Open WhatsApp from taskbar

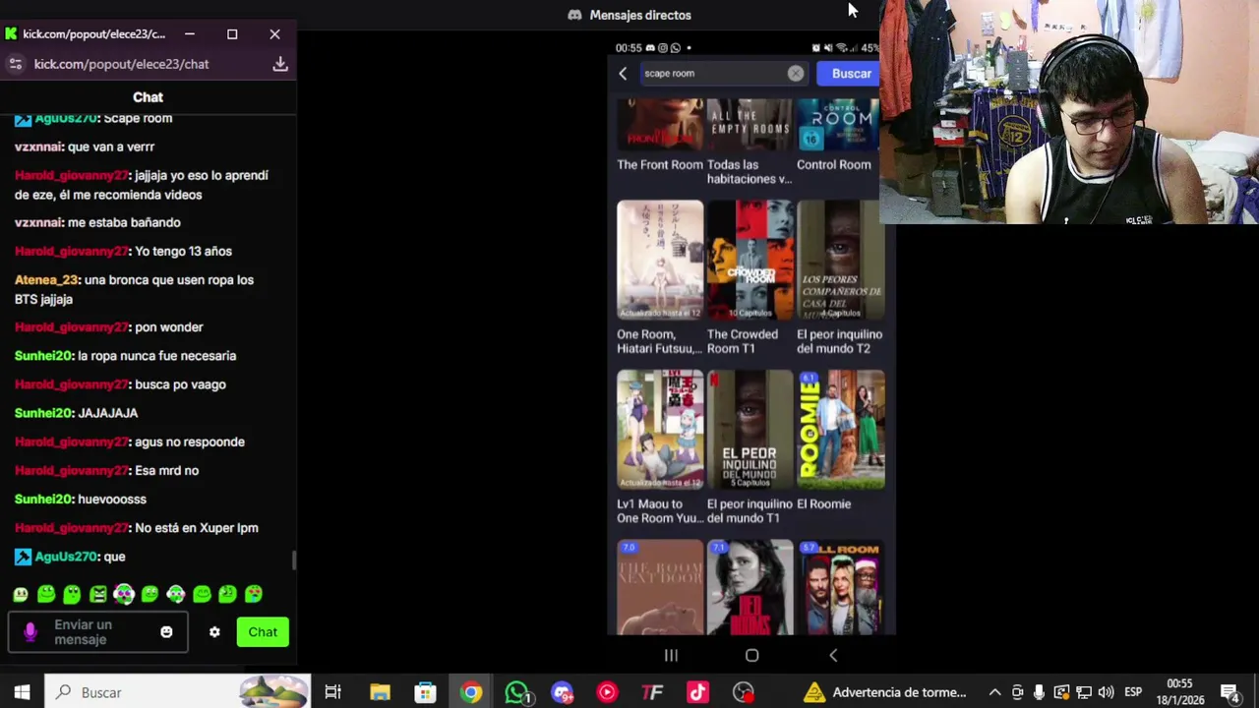tap(516, 692)
